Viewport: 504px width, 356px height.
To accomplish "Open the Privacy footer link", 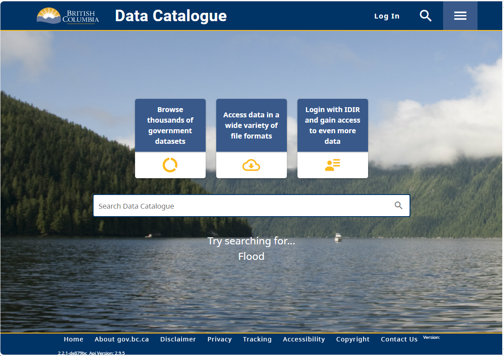I will click(x=219, y=339).
